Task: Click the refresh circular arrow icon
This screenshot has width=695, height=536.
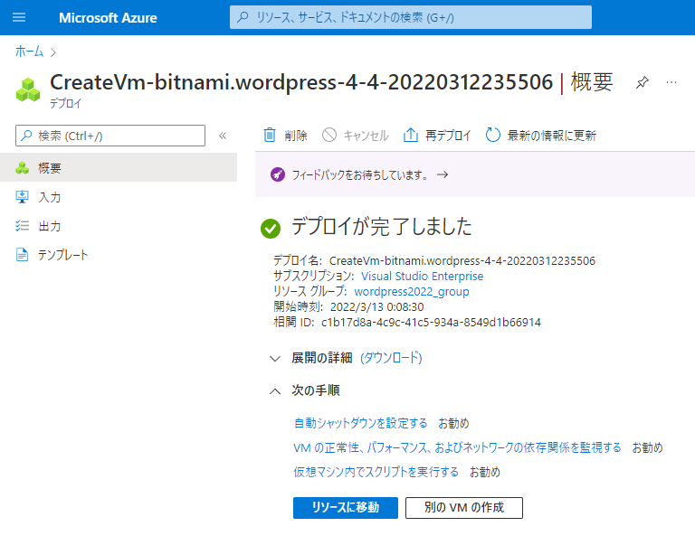Action: pyautogui.click(x=493, y=135)
